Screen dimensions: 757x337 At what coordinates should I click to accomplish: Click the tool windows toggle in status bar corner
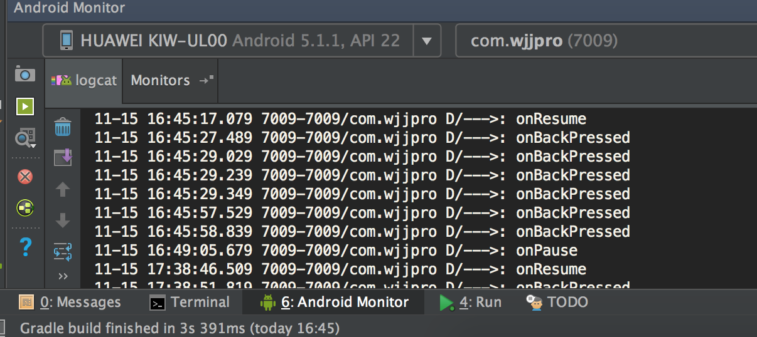point(2,328)
